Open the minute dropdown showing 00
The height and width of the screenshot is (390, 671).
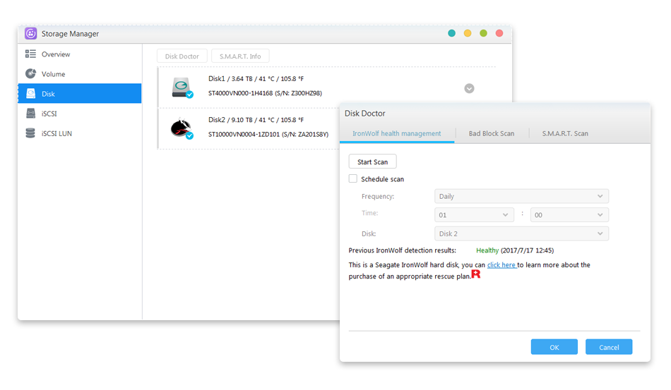tap(569, 215)
